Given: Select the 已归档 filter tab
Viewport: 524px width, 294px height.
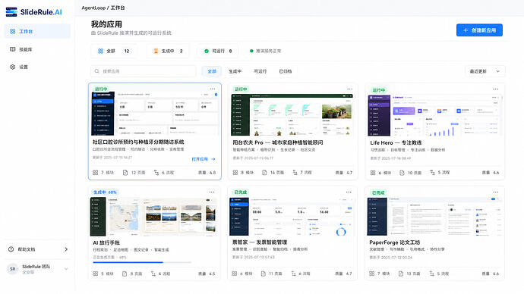Looking at the screenshot, I should (286, 71).
